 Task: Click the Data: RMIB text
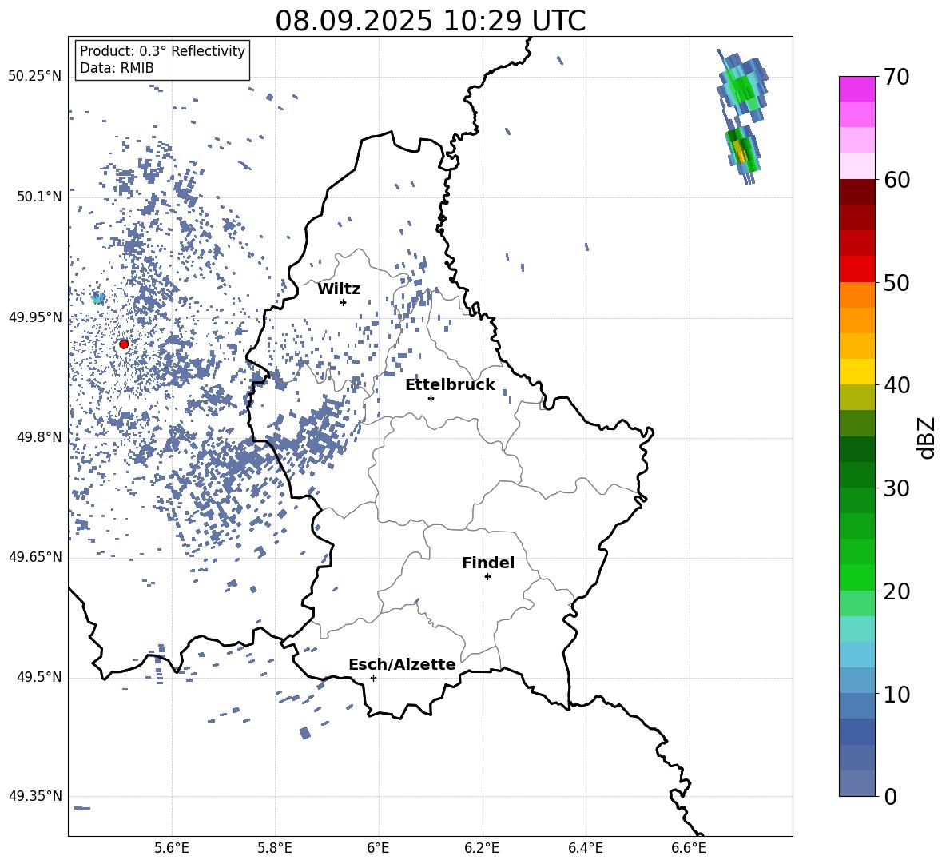coord(117,68)
